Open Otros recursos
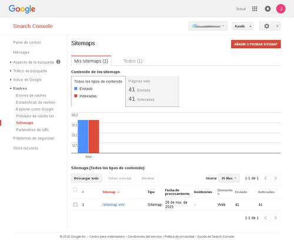This screenshot has width=294, height=240. [25, 148]
